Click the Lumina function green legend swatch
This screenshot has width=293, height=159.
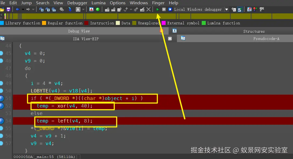(204, 23)
